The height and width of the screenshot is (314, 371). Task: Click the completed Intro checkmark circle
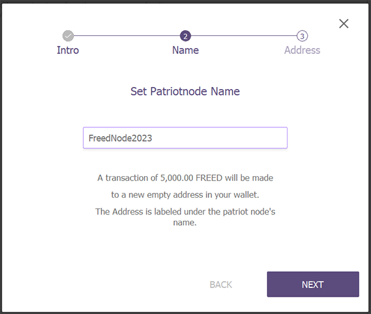pyautogui.click(x=68, y=36)
